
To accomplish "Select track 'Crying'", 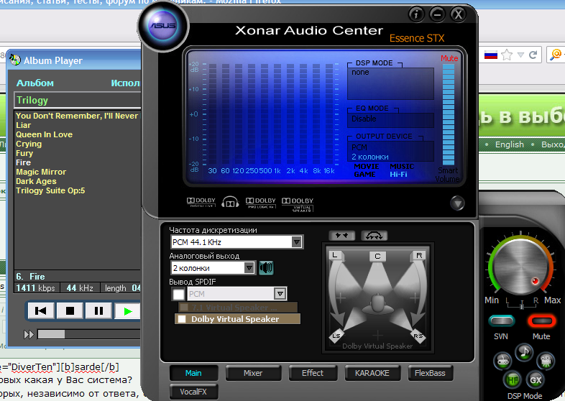I will (29, 144).
